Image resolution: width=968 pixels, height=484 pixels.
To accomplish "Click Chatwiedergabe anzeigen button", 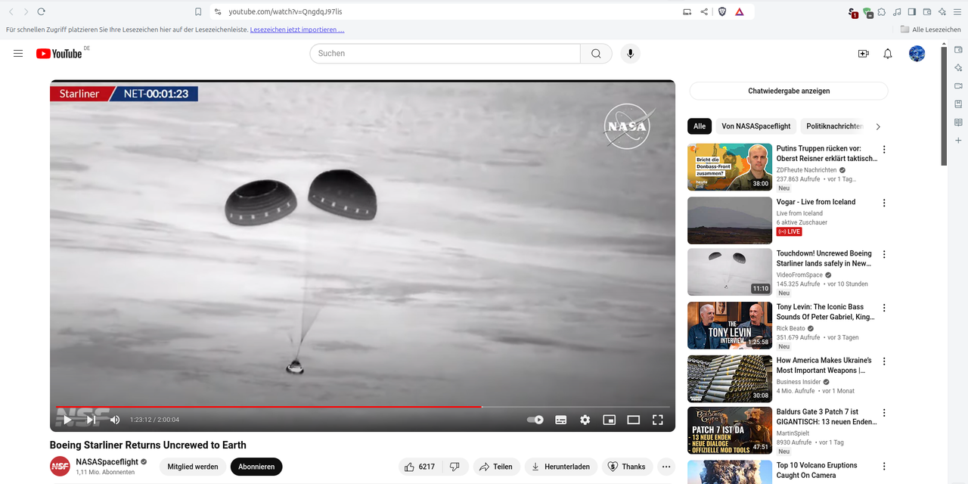I will tap(789, 91).
